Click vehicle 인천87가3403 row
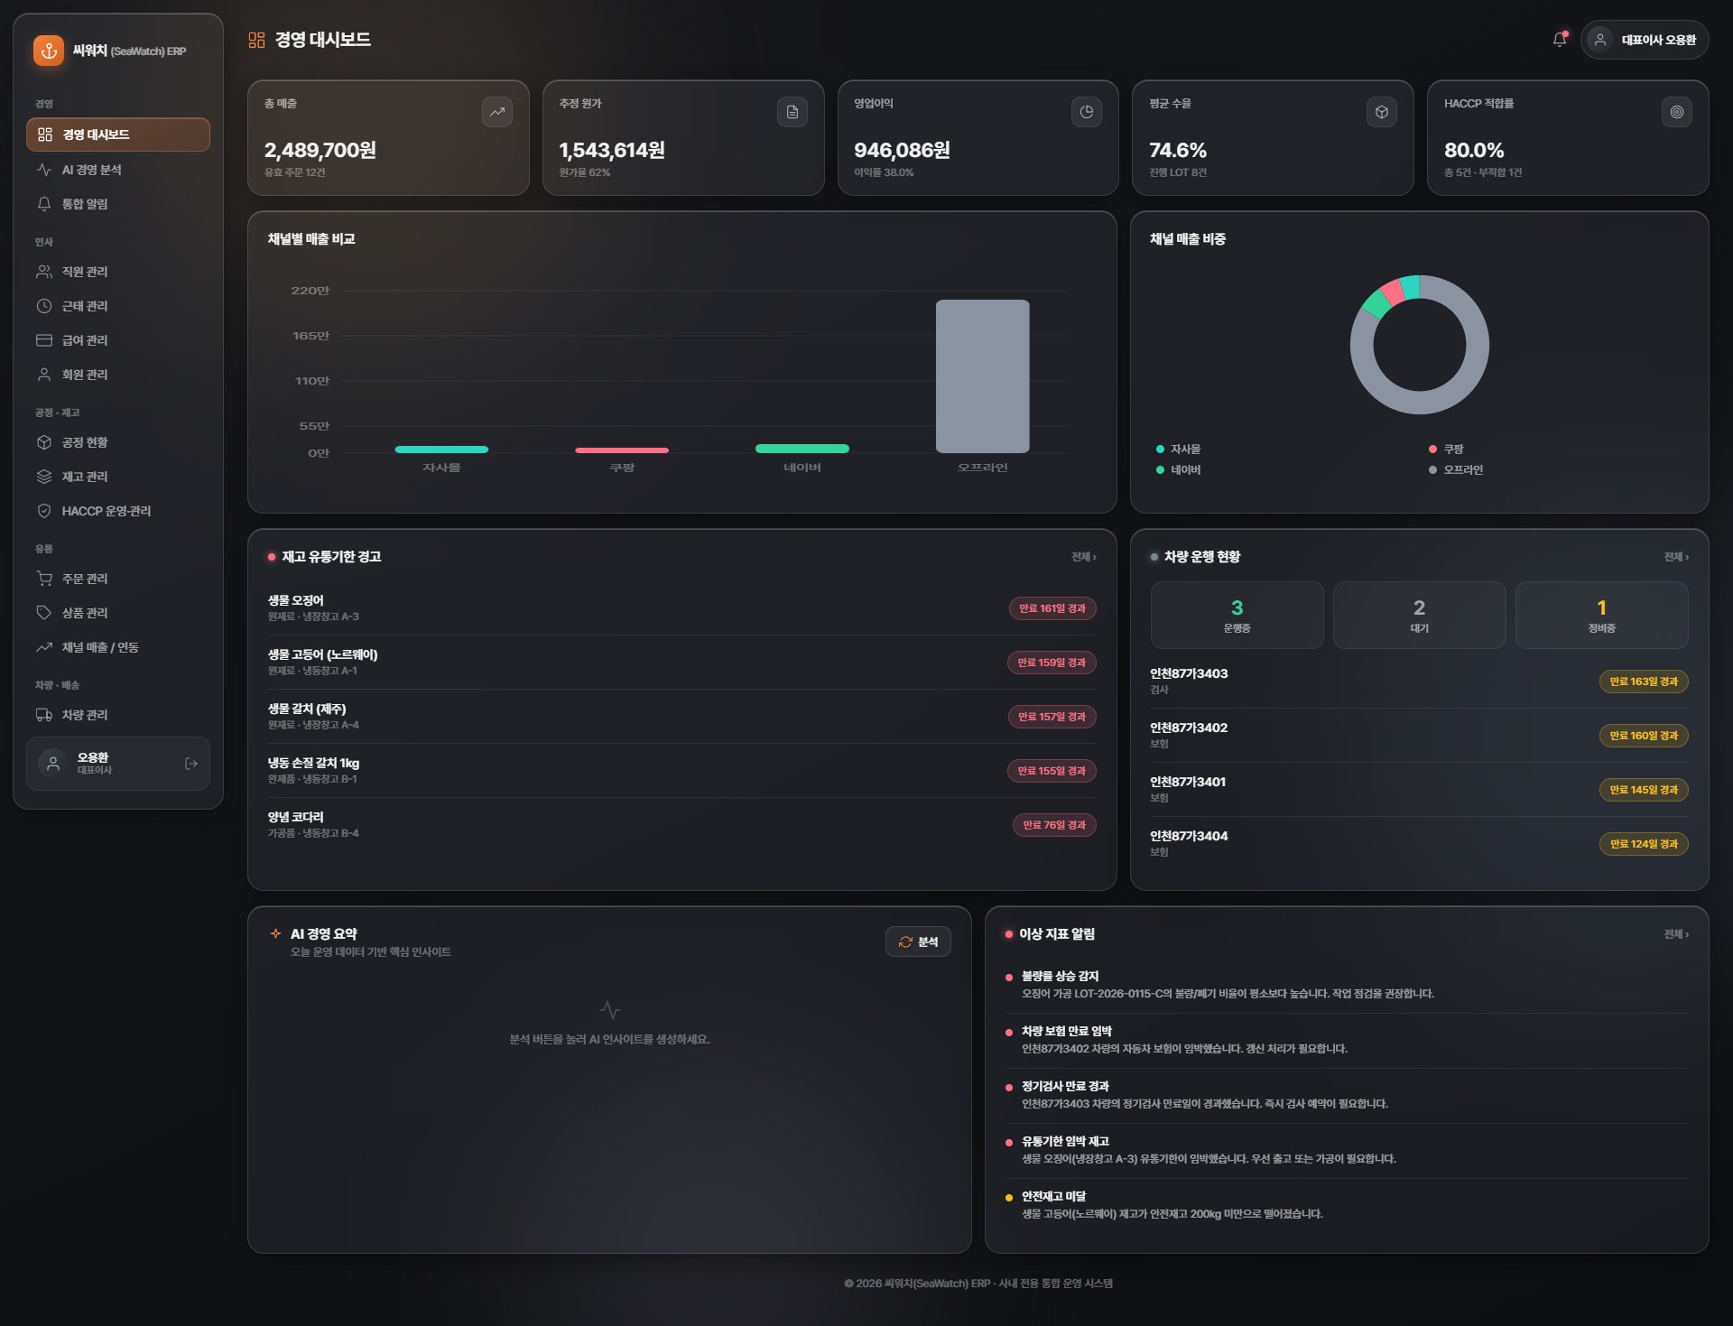The image size is (1733, 1326). click(1419, 682)
